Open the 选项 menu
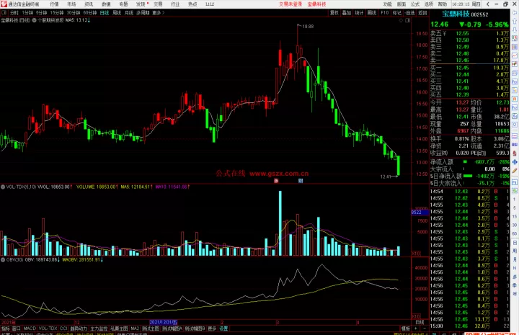The image size is (519, 335). tap(429, 4)
